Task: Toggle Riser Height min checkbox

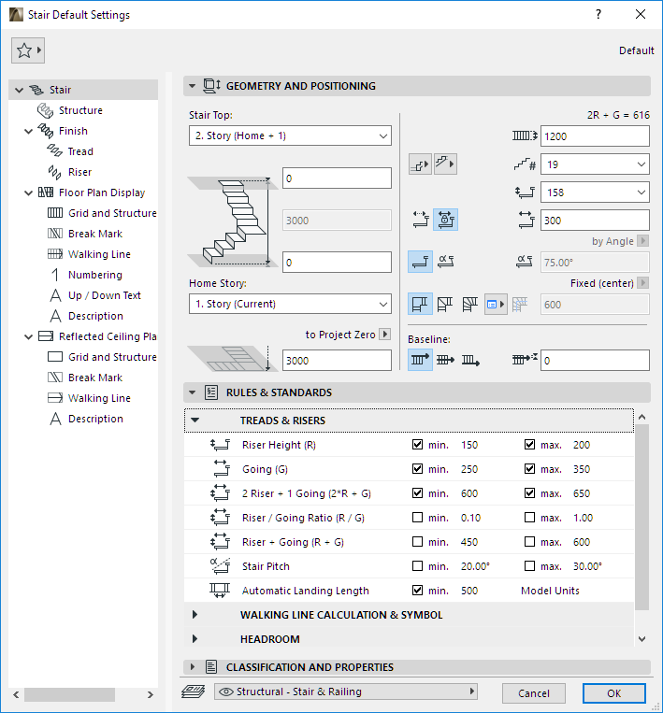Action: [417, 444]
